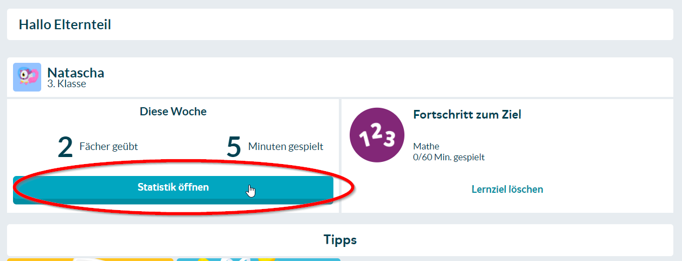Image resolution: width=682 pixels, height=261 pixels.
Task: Click the Hallo Elternteil greeting header
Action: (x=65, y=24)
